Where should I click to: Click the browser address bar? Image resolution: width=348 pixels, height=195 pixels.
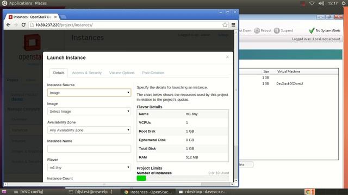coord(129,25)
